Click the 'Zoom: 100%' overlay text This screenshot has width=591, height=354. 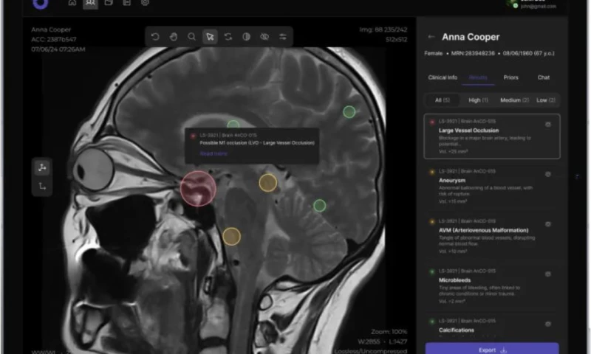coord(389,332)
